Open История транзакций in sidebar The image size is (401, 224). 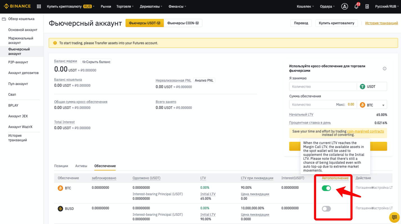pyautogui.click(x=18, y=138)
